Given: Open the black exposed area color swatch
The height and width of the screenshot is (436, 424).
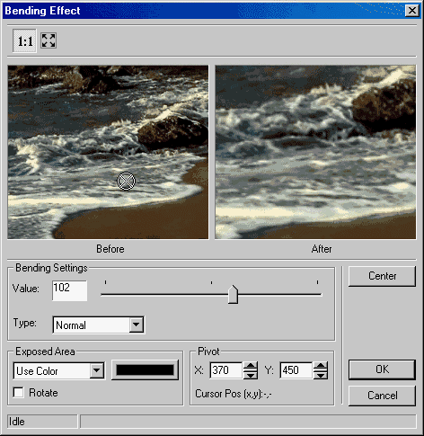Looking at the screenshot, I should pyautogui.click(x=145, y=370).
